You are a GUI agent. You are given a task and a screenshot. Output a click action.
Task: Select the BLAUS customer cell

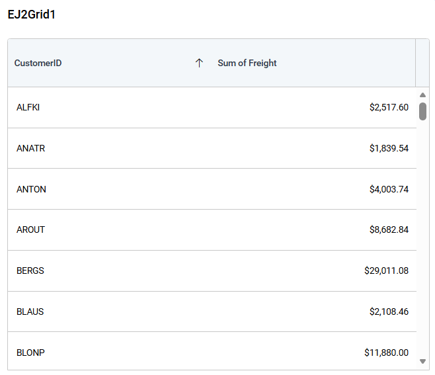point(30,312)
